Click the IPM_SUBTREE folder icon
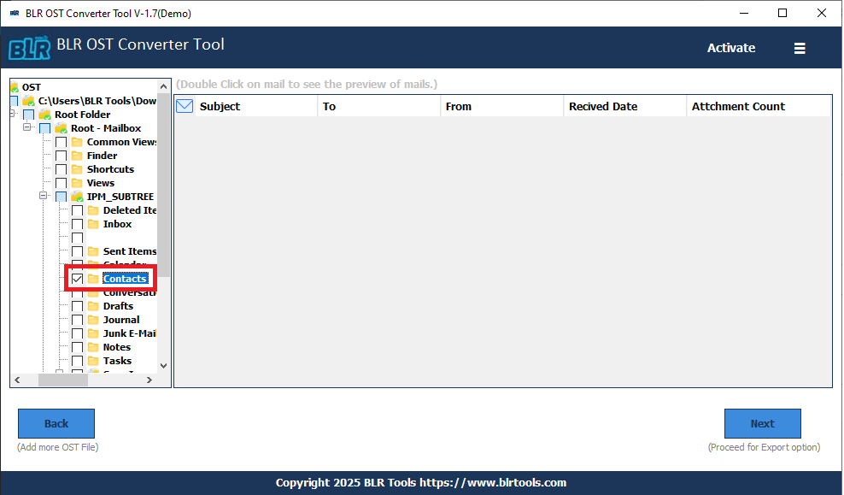This screenshot has width=844, height=495. pyautogui.click(x=77, y=197)
